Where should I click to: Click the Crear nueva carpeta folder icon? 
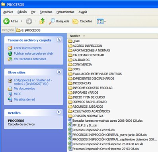10,48
